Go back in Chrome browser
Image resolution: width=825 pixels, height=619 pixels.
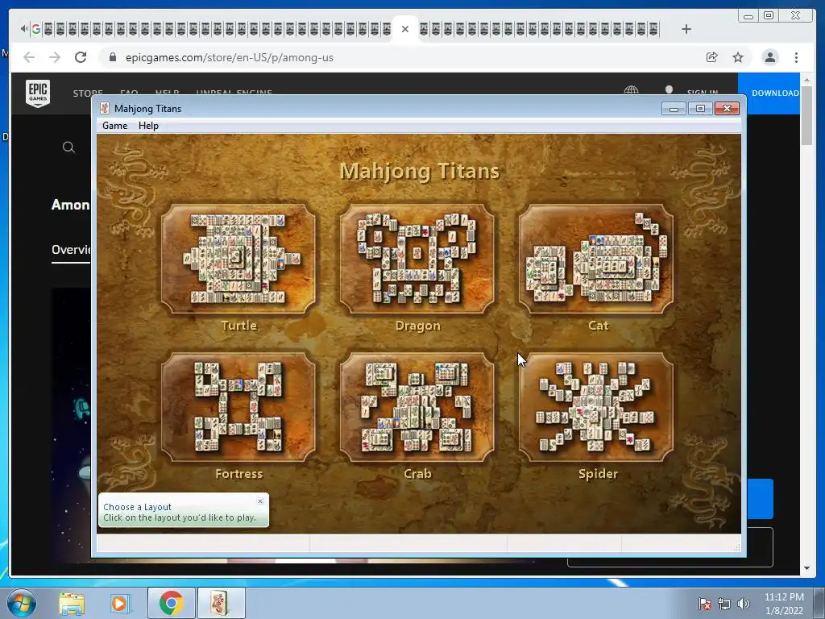coord(29,57)
